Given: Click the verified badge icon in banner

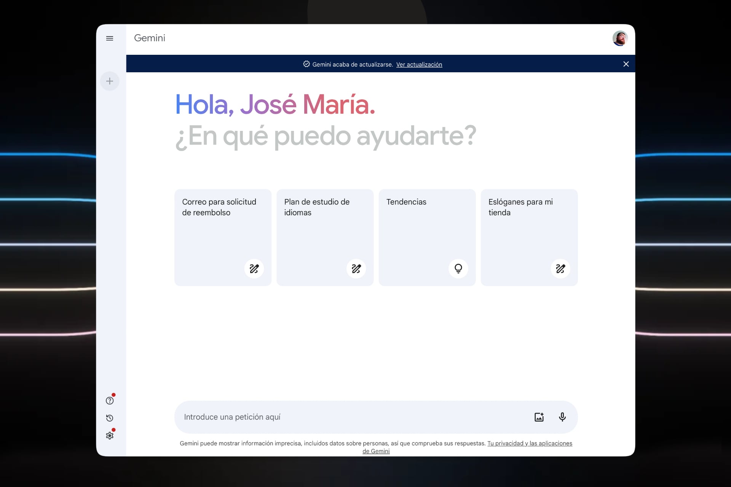Looking at the screenshot, I should (x=306, y=64).
